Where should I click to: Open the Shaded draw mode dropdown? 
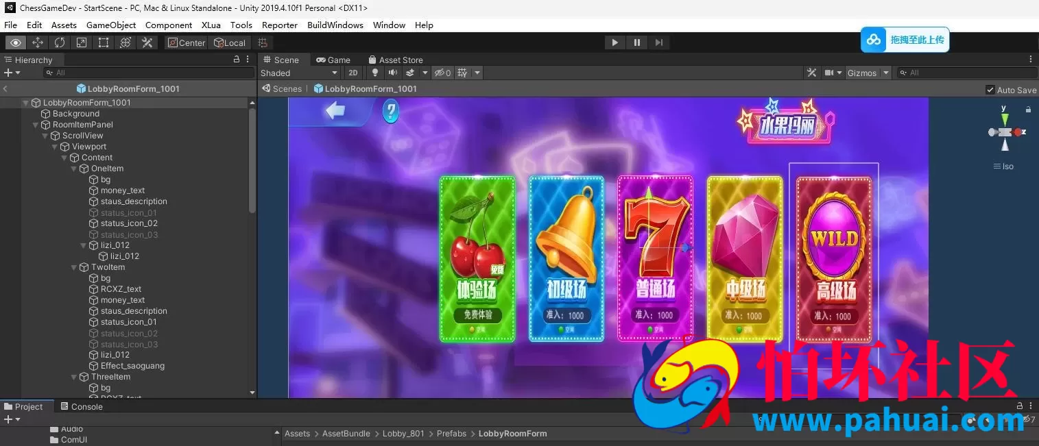coord(299,73)
